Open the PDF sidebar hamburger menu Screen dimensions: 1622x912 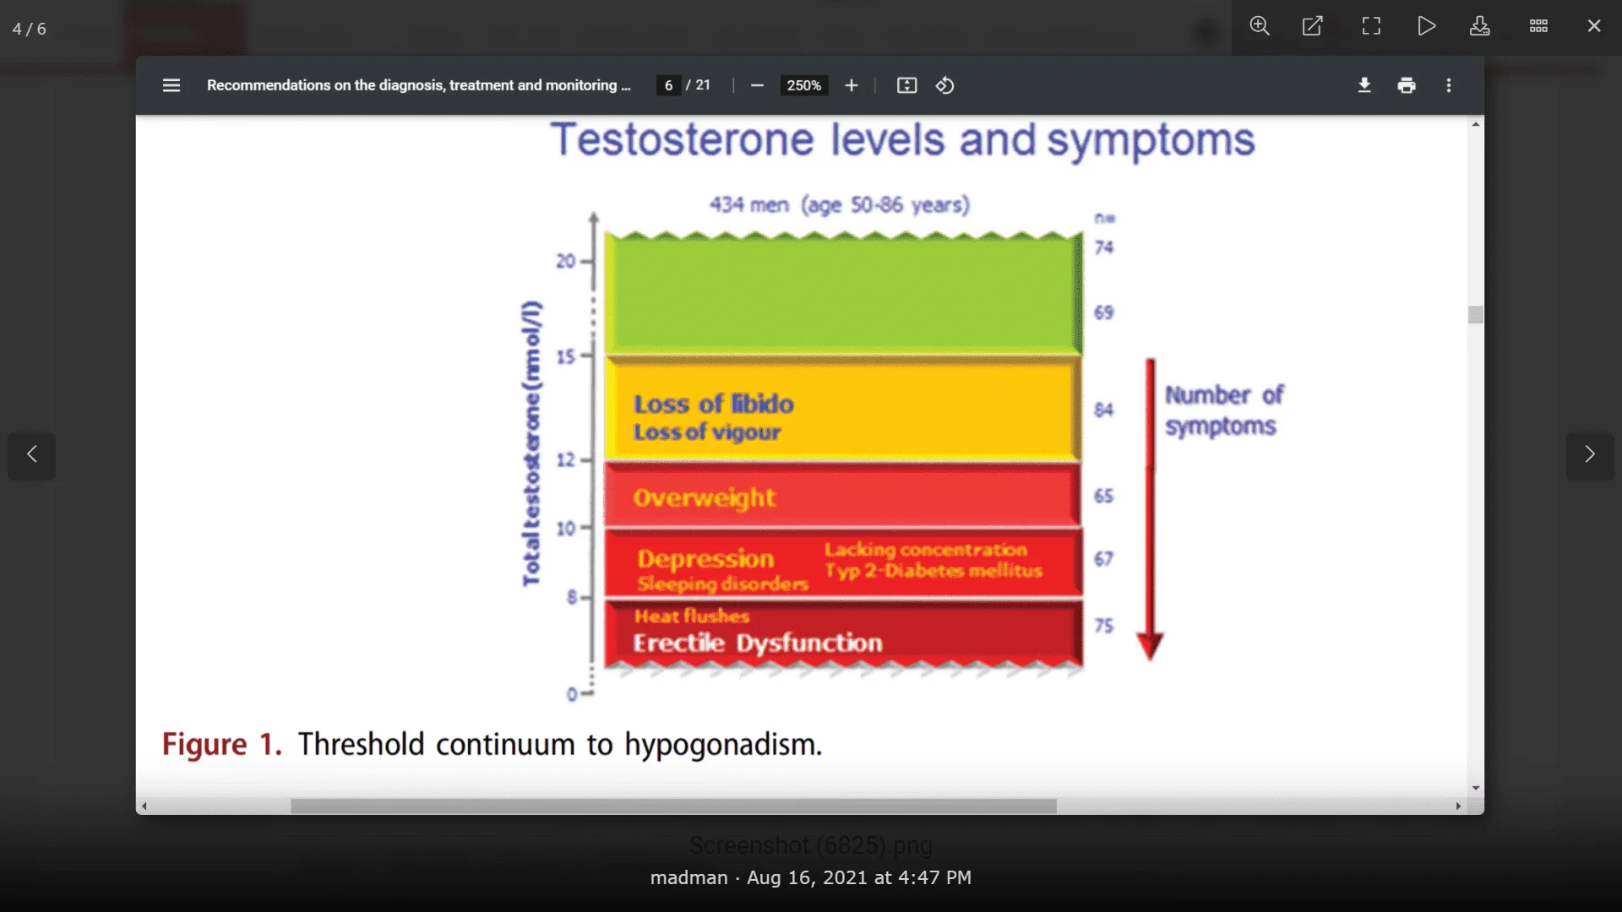point(171,85)
